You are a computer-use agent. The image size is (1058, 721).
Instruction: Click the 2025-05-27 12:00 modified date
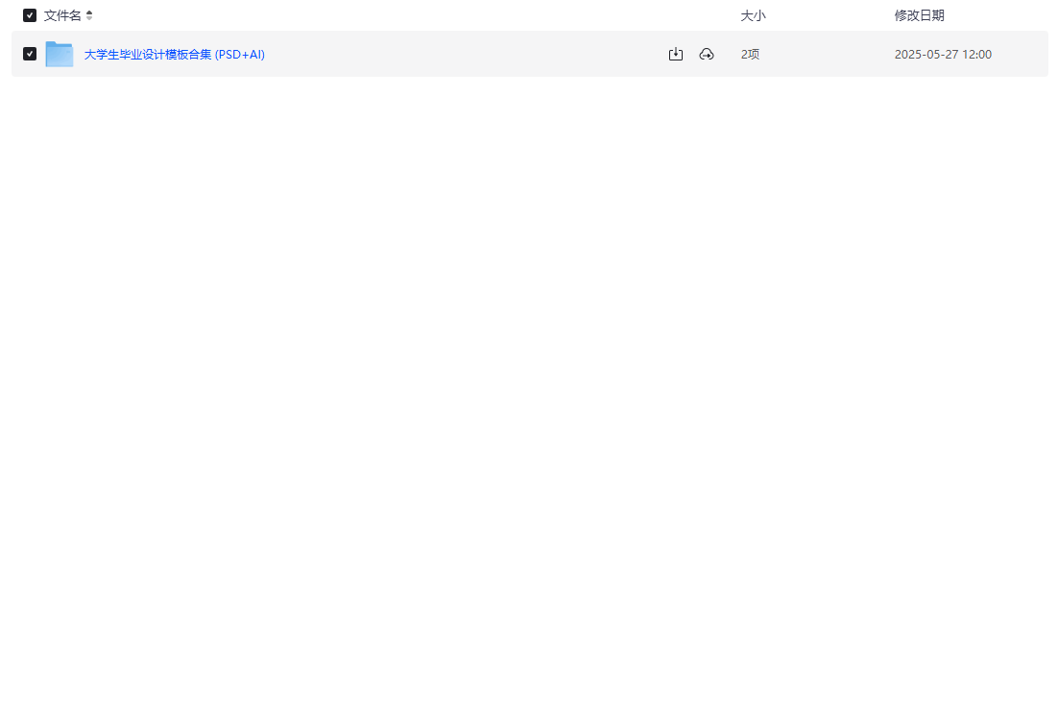pos(943,55)
